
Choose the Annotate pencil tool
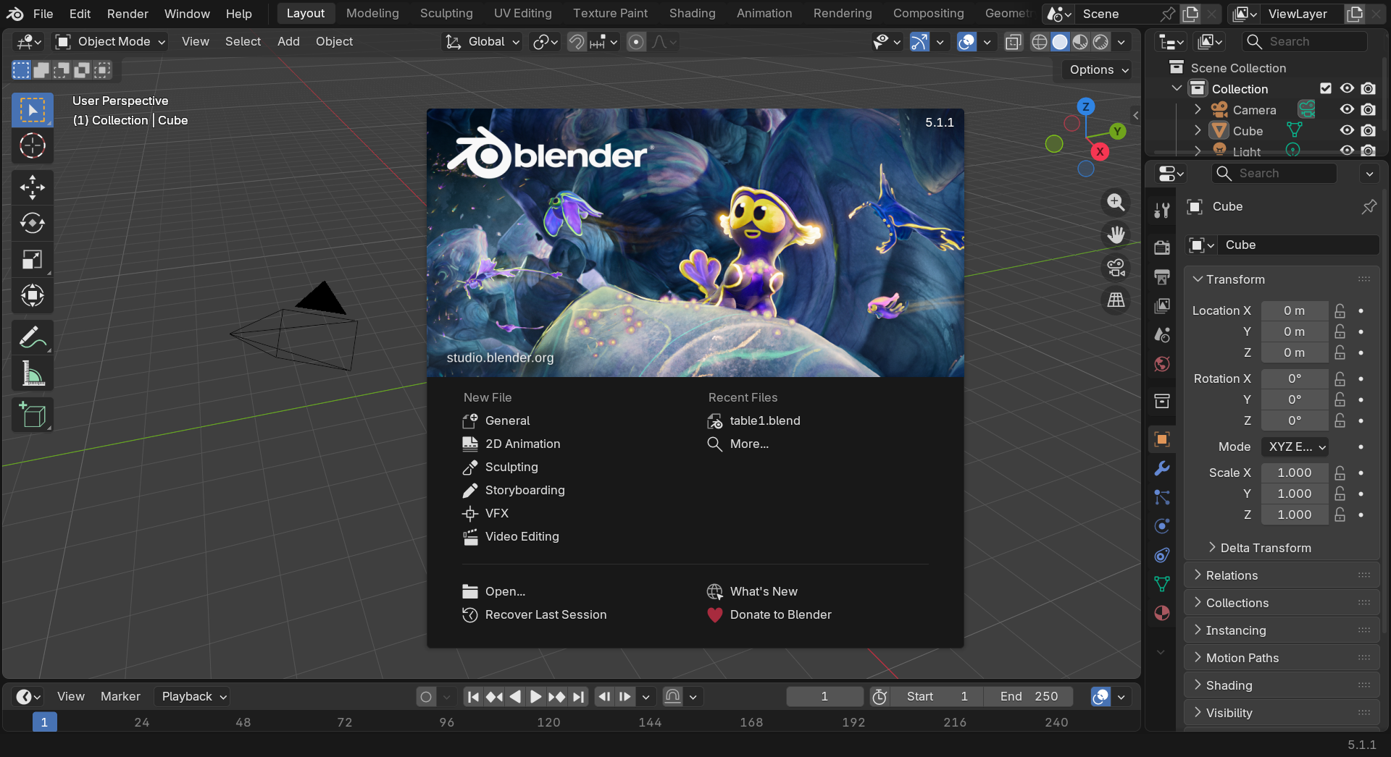point(33,337)
